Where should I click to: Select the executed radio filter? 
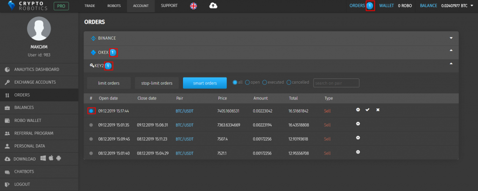click(265, 82)
